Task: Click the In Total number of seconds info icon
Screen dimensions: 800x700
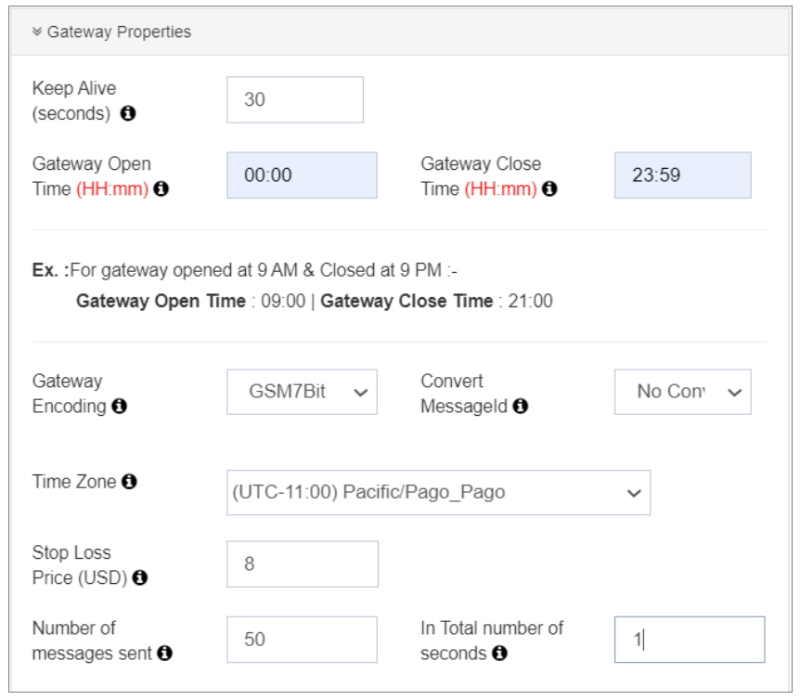Action: [x=499, y=654]
